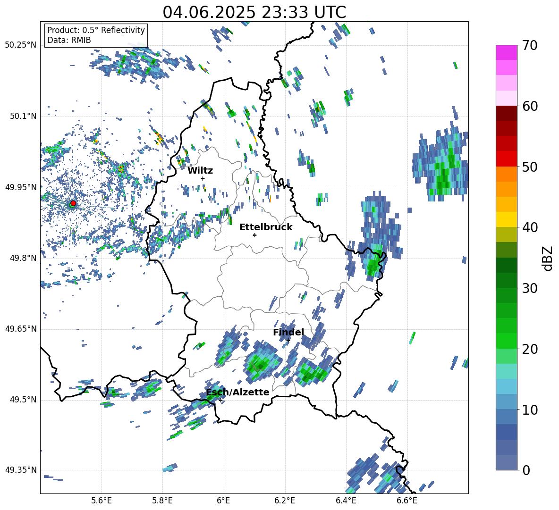Click the Wiltz station cross marker
Viewport: 559px width, 510px height.
(x=203, y=178)
